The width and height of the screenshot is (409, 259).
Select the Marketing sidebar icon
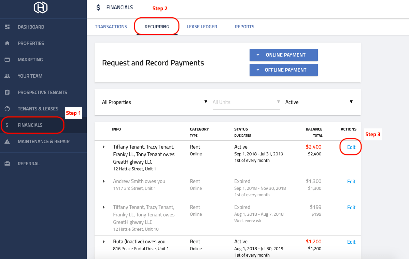pos(7,59)
